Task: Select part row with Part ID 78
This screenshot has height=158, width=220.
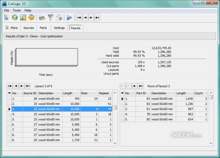Action: 164,114
